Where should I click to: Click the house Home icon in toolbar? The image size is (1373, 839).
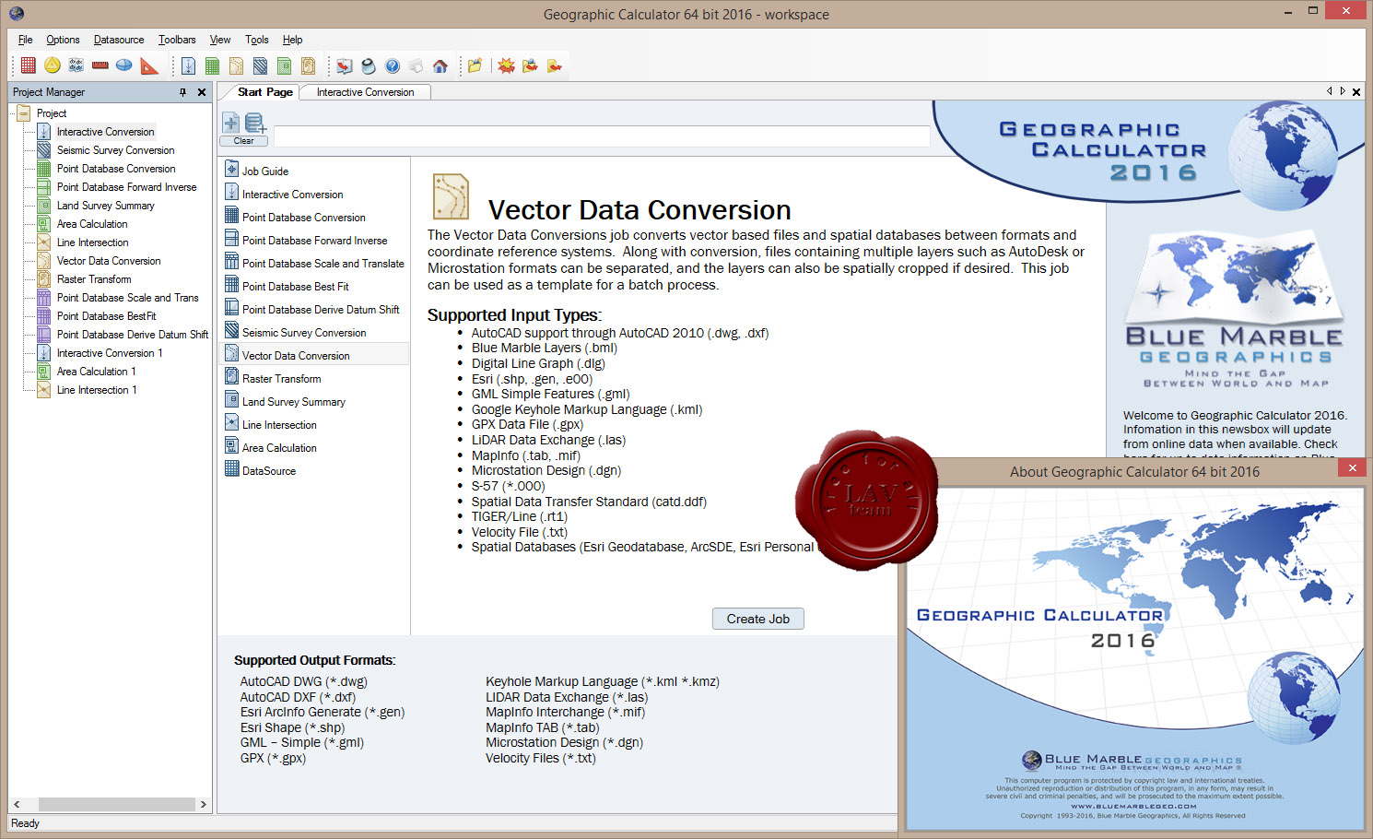pyautogui.click(x=440, y=65)
